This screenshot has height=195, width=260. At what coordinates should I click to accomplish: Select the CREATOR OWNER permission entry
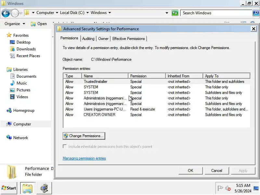[157, 115]
